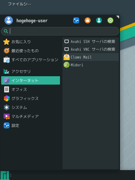Open the 設定 category

pyautogui.click(x=31, y=125)
